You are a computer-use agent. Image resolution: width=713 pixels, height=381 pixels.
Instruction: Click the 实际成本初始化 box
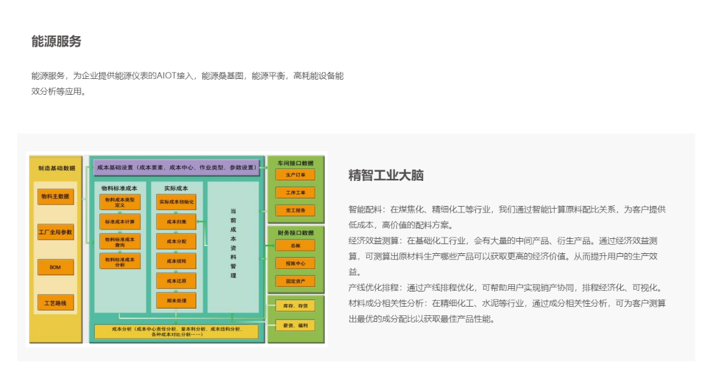pyautogui.click(x=176, y=202)
